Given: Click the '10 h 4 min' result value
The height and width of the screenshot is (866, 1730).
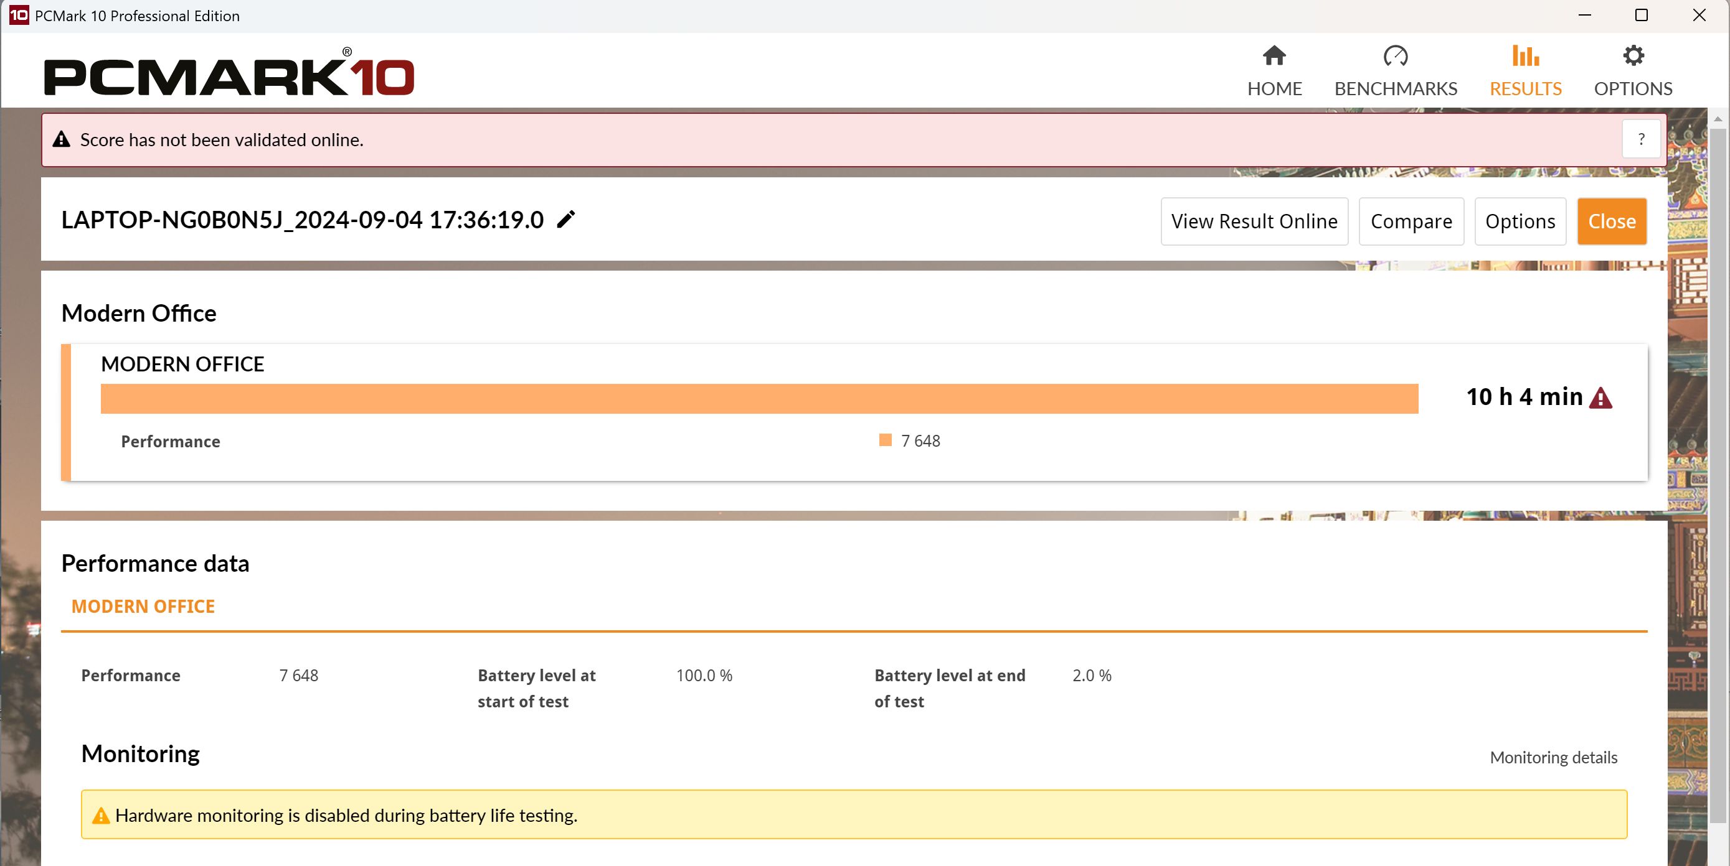Looking at the screenshot, I should tap(1524, 397).
